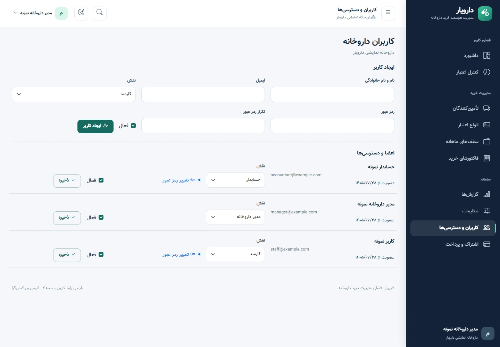This screenshot has height=347, width=500.
Task: Click the ایجاد کاربر button
Action: (x=95, y=126)
